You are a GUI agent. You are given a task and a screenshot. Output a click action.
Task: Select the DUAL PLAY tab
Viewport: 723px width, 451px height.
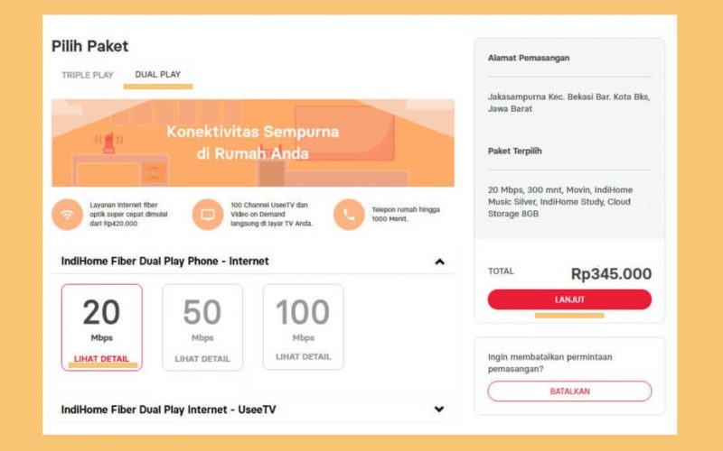(x=157, y=75)
